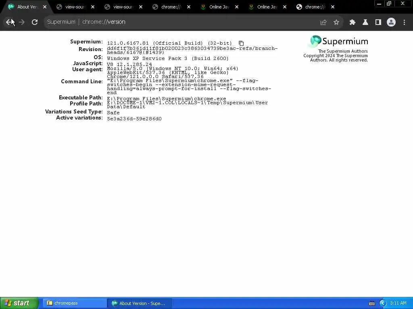Close the first chrome:// tab
This screenshot has height=309, width=413.
[189, 7]
